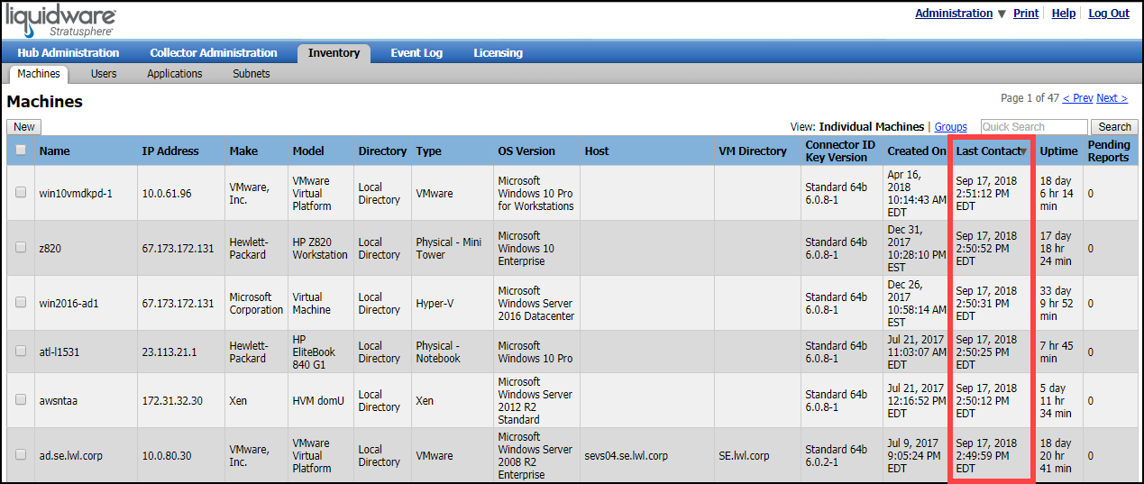Image resolution: width=1144 pixels, height=484 pixels.
Task: Click machine name z820
Action: (x=51, y=249)
